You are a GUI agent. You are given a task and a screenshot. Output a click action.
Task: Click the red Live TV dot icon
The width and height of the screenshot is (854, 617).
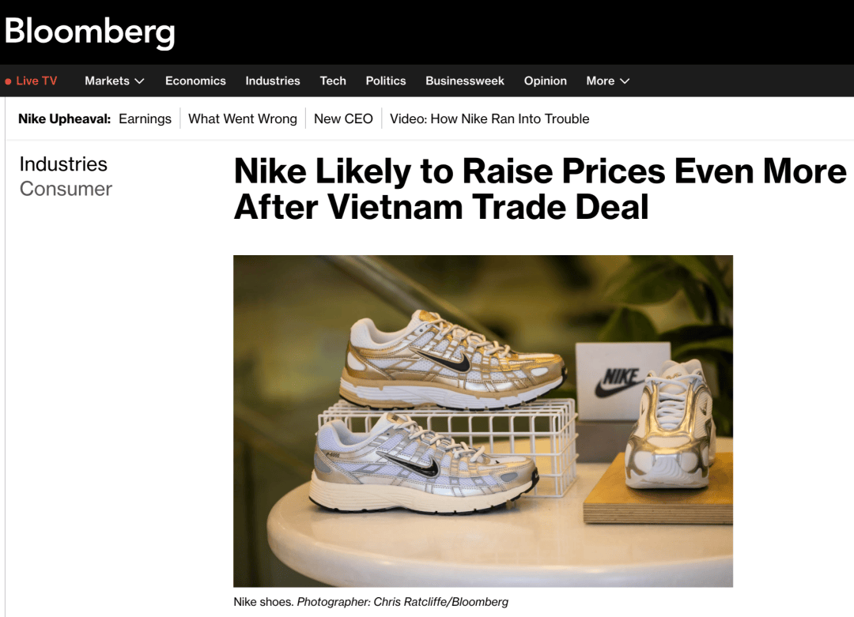coord(8,81)
